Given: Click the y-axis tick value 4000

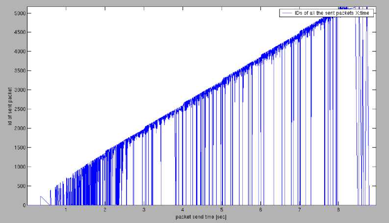Looking at the screenshot, I should pyautogui.click(x=20, y=51).
